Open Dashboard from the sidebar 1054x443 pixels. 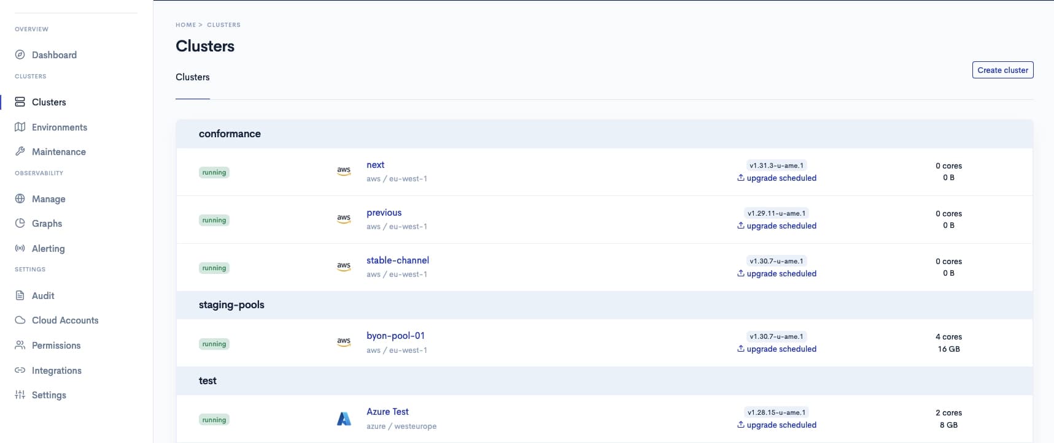click(54, 55)
